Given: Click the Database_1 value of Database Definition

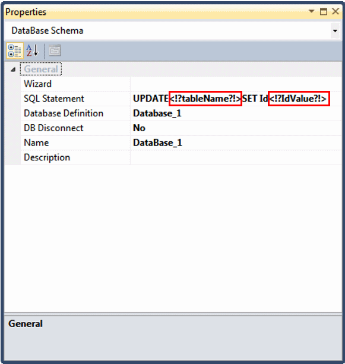Looking at the screenshot, I should (157, 113).
